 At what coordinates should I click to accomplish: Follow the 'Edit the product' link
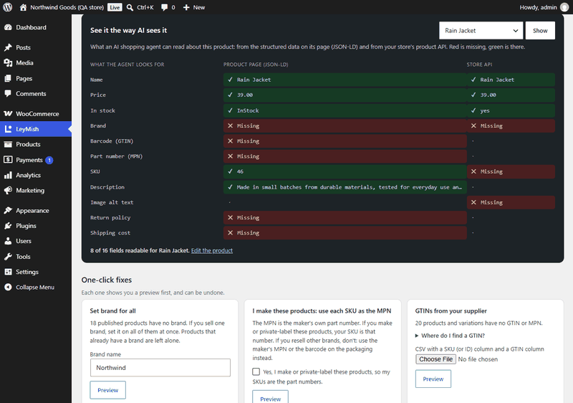click(212, 250)
